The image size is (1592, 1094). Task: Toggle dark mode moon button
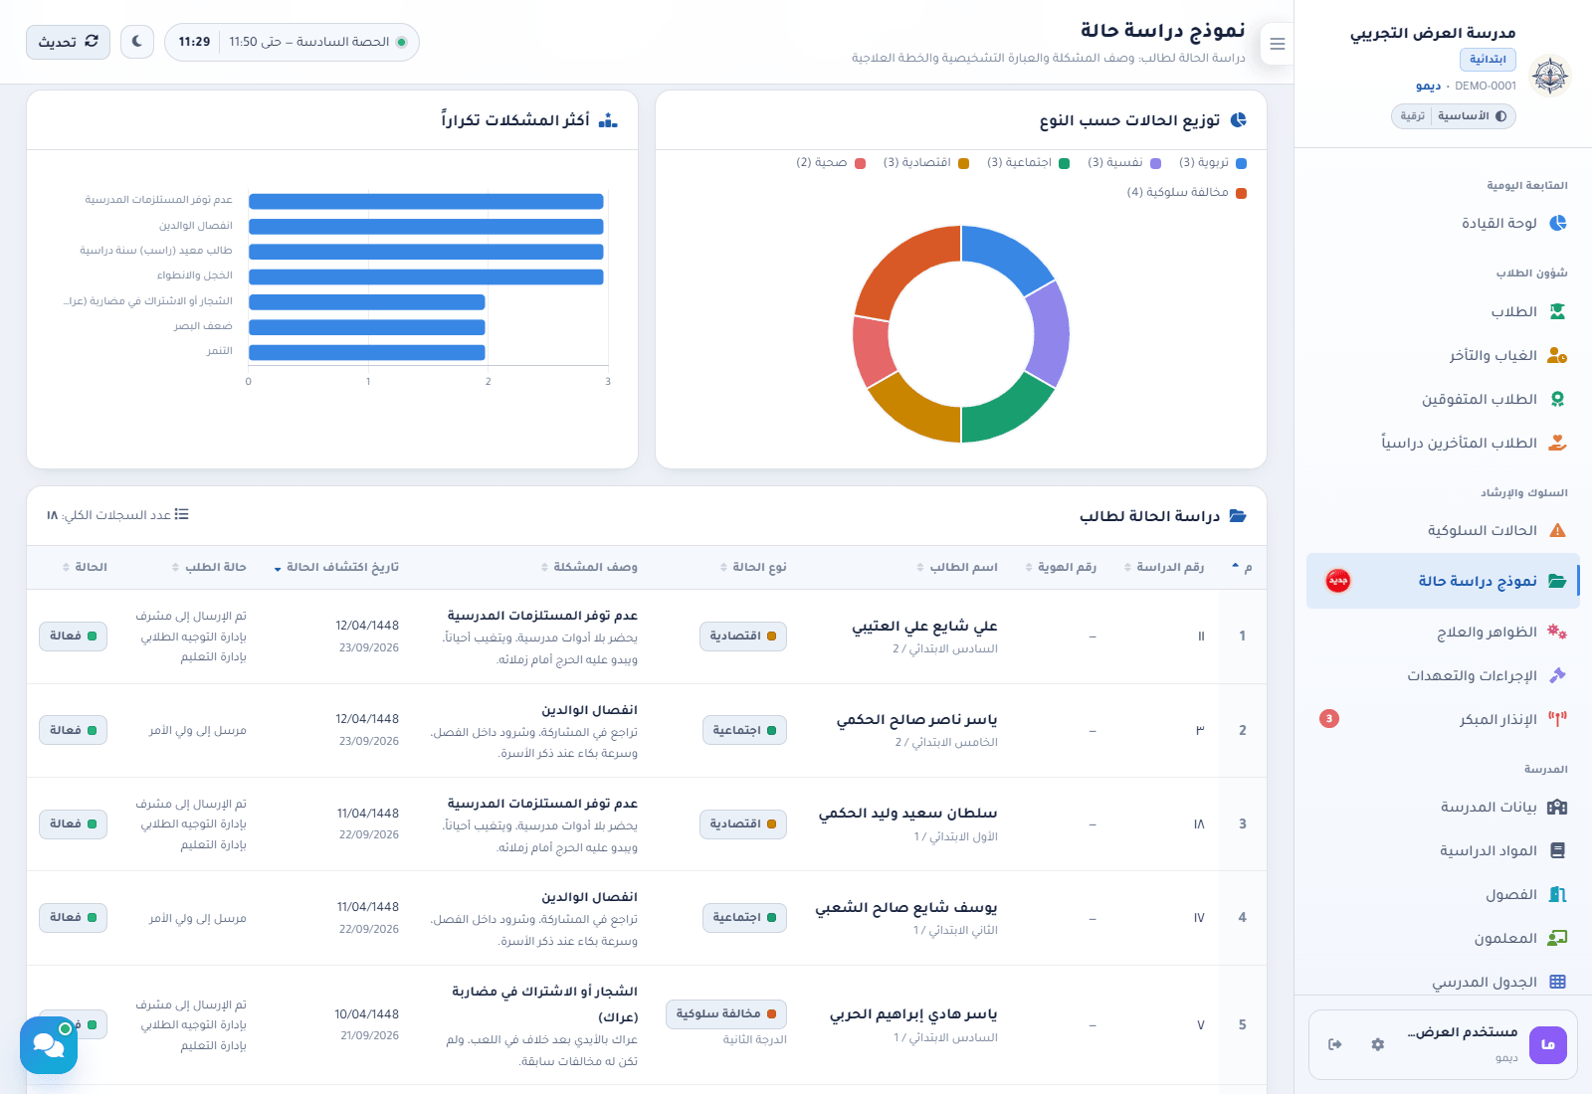[137, 42]
